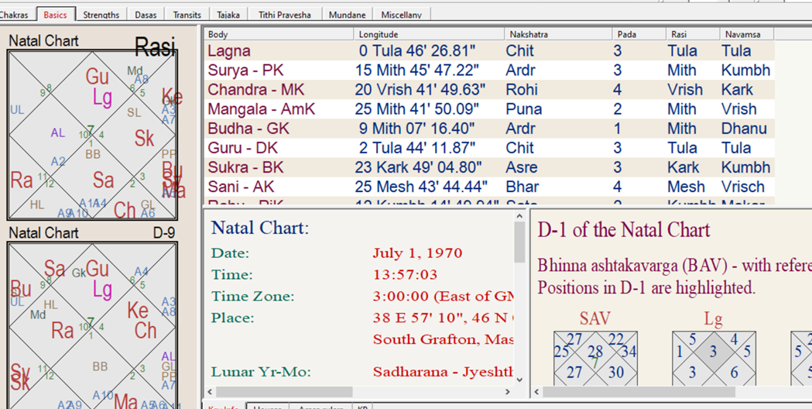The height and width of the screenshot is (409, 812).
Task: Click left scroll arrow under ashtakavarga panel
Action: (x=536, y=392)
